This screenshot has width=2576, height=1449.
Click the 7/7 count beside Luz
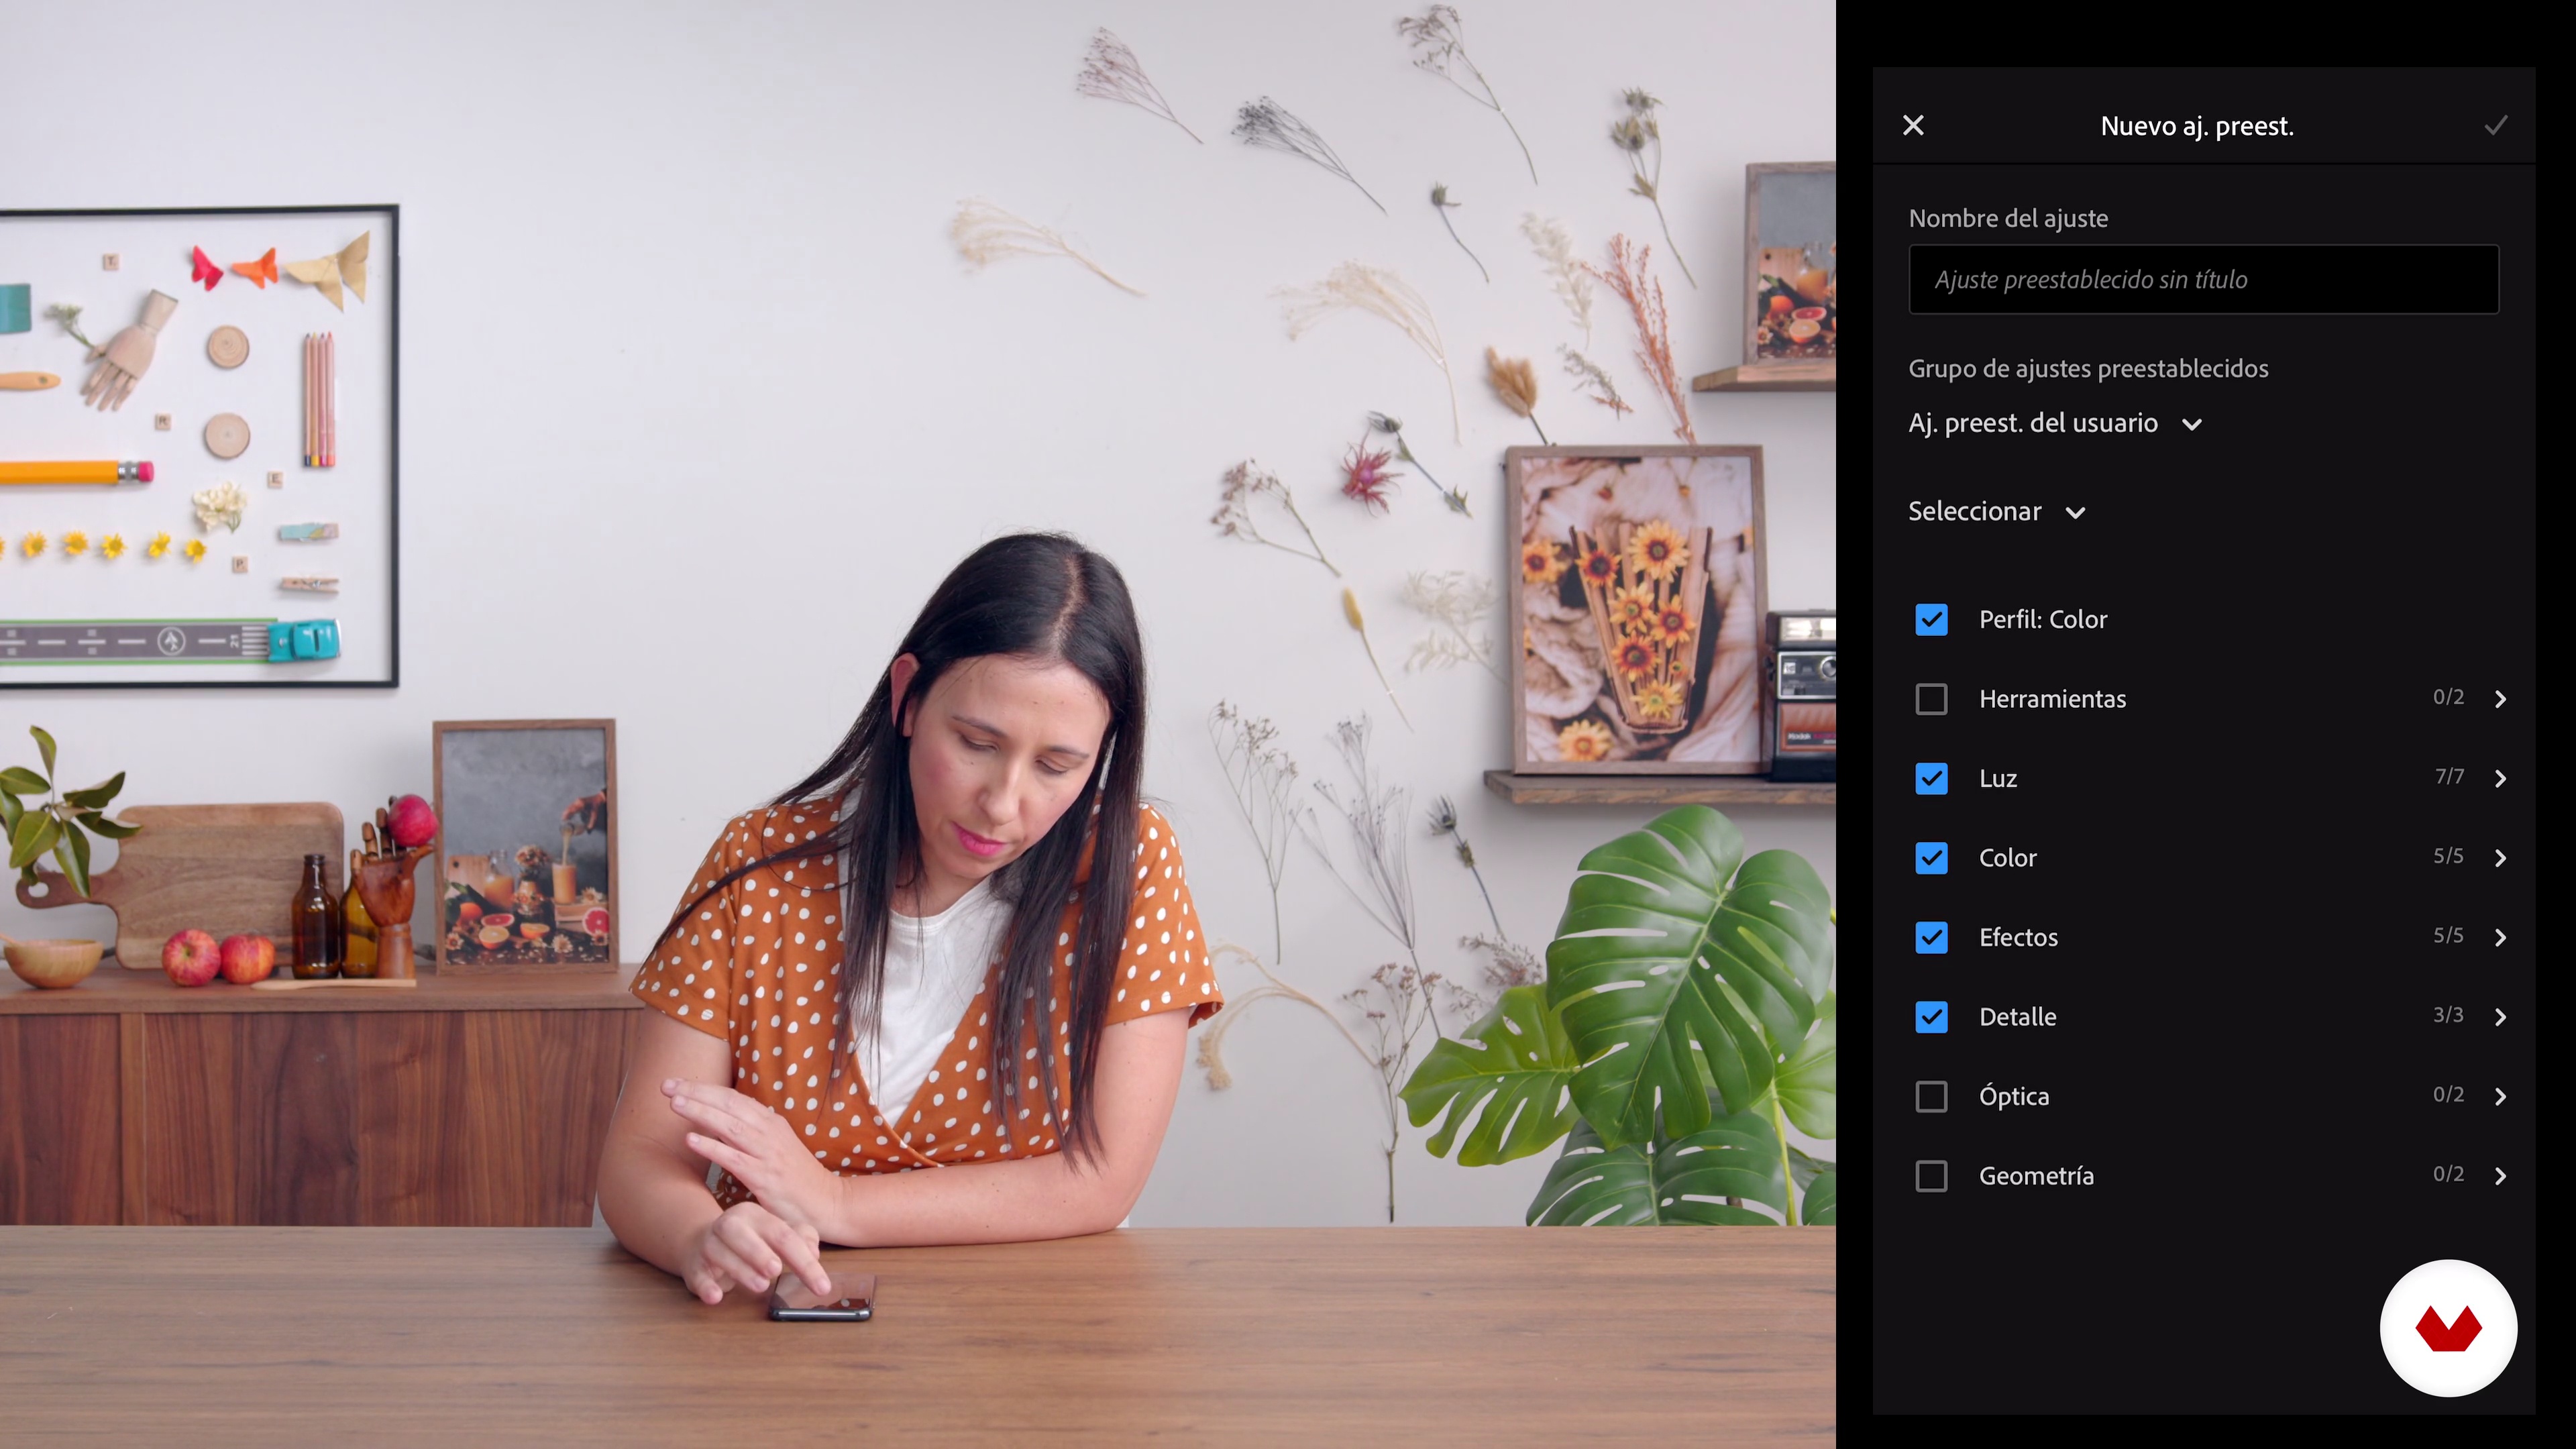coord(2449,777)
